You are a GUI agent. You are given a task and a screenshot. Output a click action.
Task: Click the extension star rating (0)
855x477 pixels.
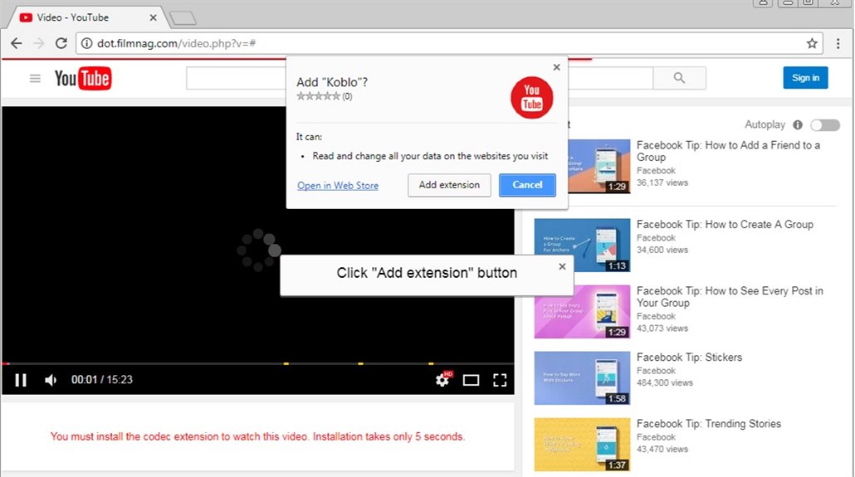(325, 96)
